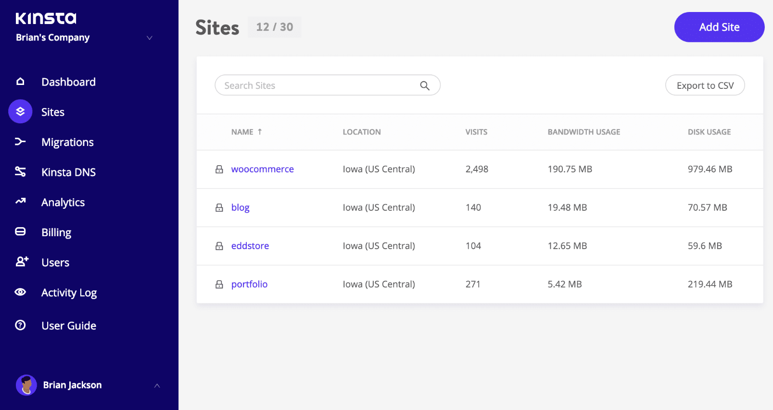The width and height of the screenshot is (773, 410).
Task: Click Export to CSV button
Action: pyautogui.click(x=705, y=85)
